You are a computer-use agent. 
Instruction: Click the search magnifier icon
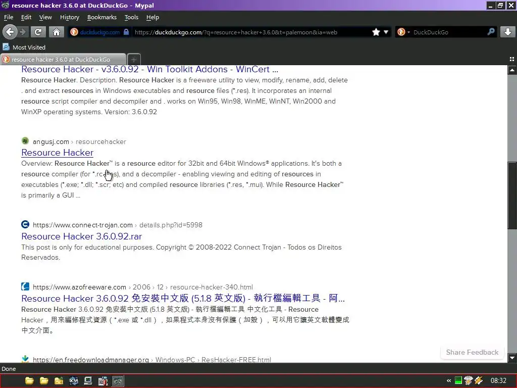point(491,32)
